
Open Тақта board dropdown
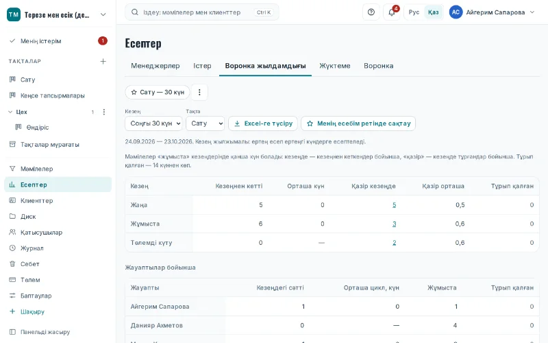(x=205, y=123)
